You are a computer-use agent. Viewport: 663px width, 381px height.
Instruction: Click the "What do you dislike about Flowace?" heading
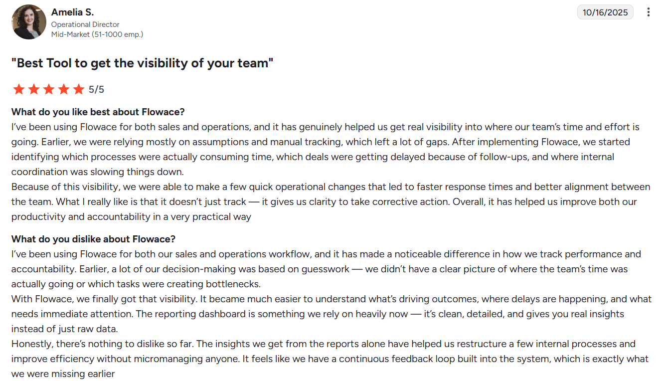tap(93, 239)
